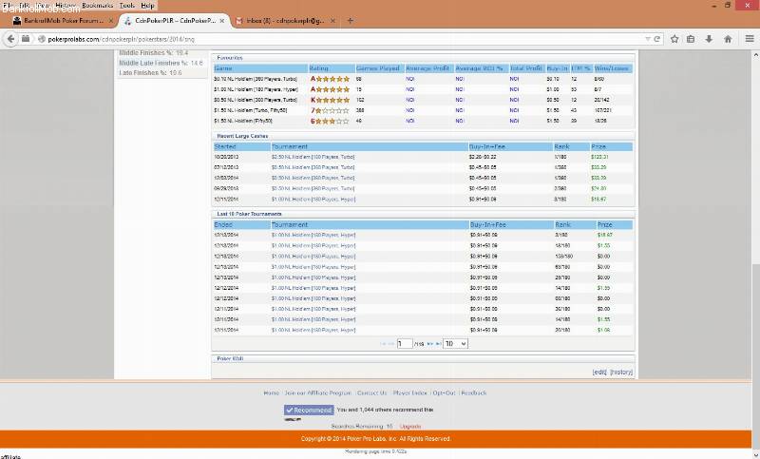Image resolution: width=760 pixels, height=459 pixels.
Task: Jump to last page of tournaments
Action: pos(438,344)
